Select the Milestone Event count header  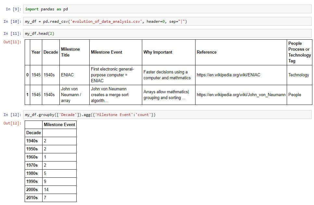click(59, 124)
